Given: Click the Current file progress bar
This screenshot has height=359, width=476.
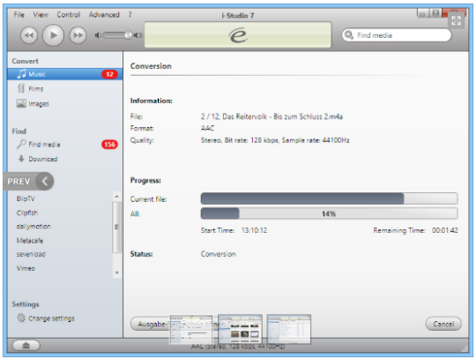Looking at the screenshot, I should [329, 198].
